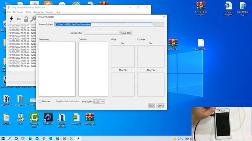Open File Explorer from the taskbar
Viewport: 252px width, 141px height.
pos(71,138)
